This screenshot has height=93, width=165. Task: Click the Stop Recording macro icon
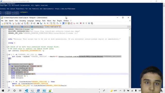point(84,23)
